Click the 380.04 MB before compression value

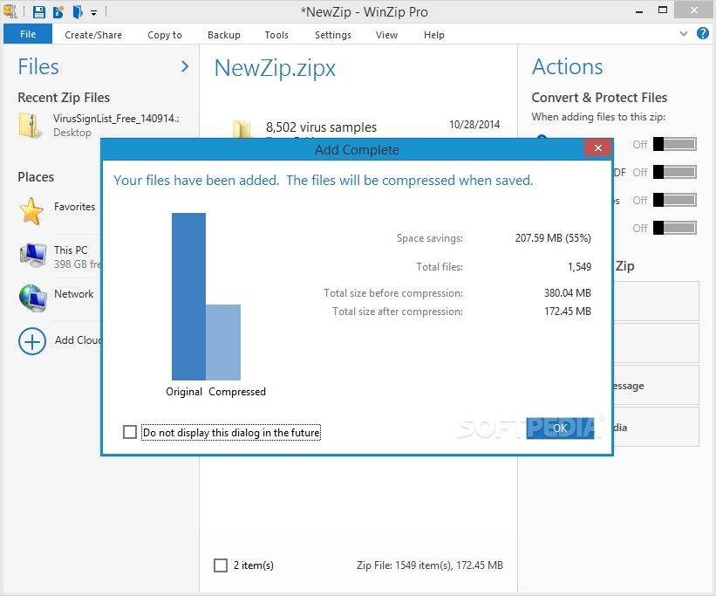[568, 293]
